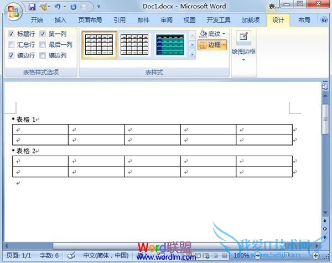This screenshot has height=263, width=332.
Task: Click the 绘图边框 draw borders icon
Action: 242,37
